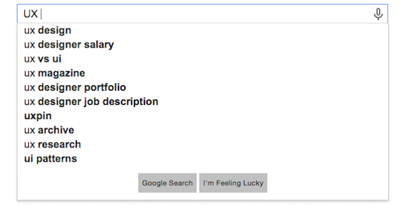Click the word "research" in the suggestions
Image resolution: width=403 pixels, height=205 pixels.
(59, 144)
